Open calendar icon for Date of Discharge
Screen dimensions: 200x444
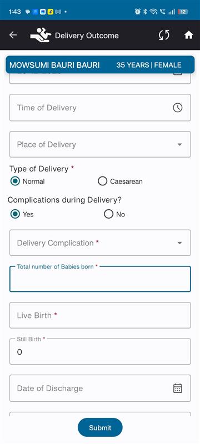pos(178,388)
